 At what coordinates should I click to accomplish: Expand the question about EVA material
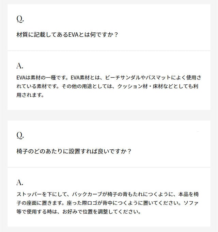(x=67, y=35)
